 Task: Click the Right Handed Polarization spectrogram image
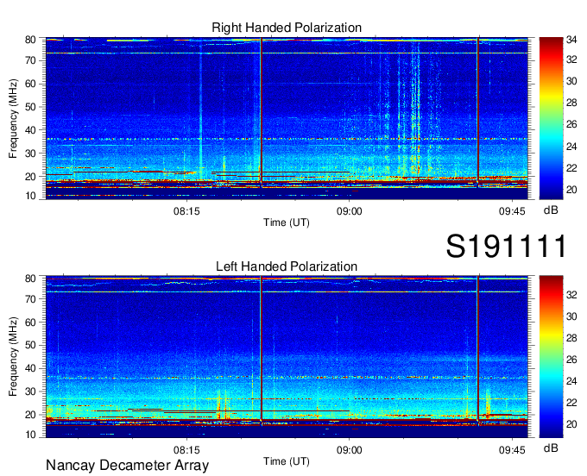tap(287, 118)
